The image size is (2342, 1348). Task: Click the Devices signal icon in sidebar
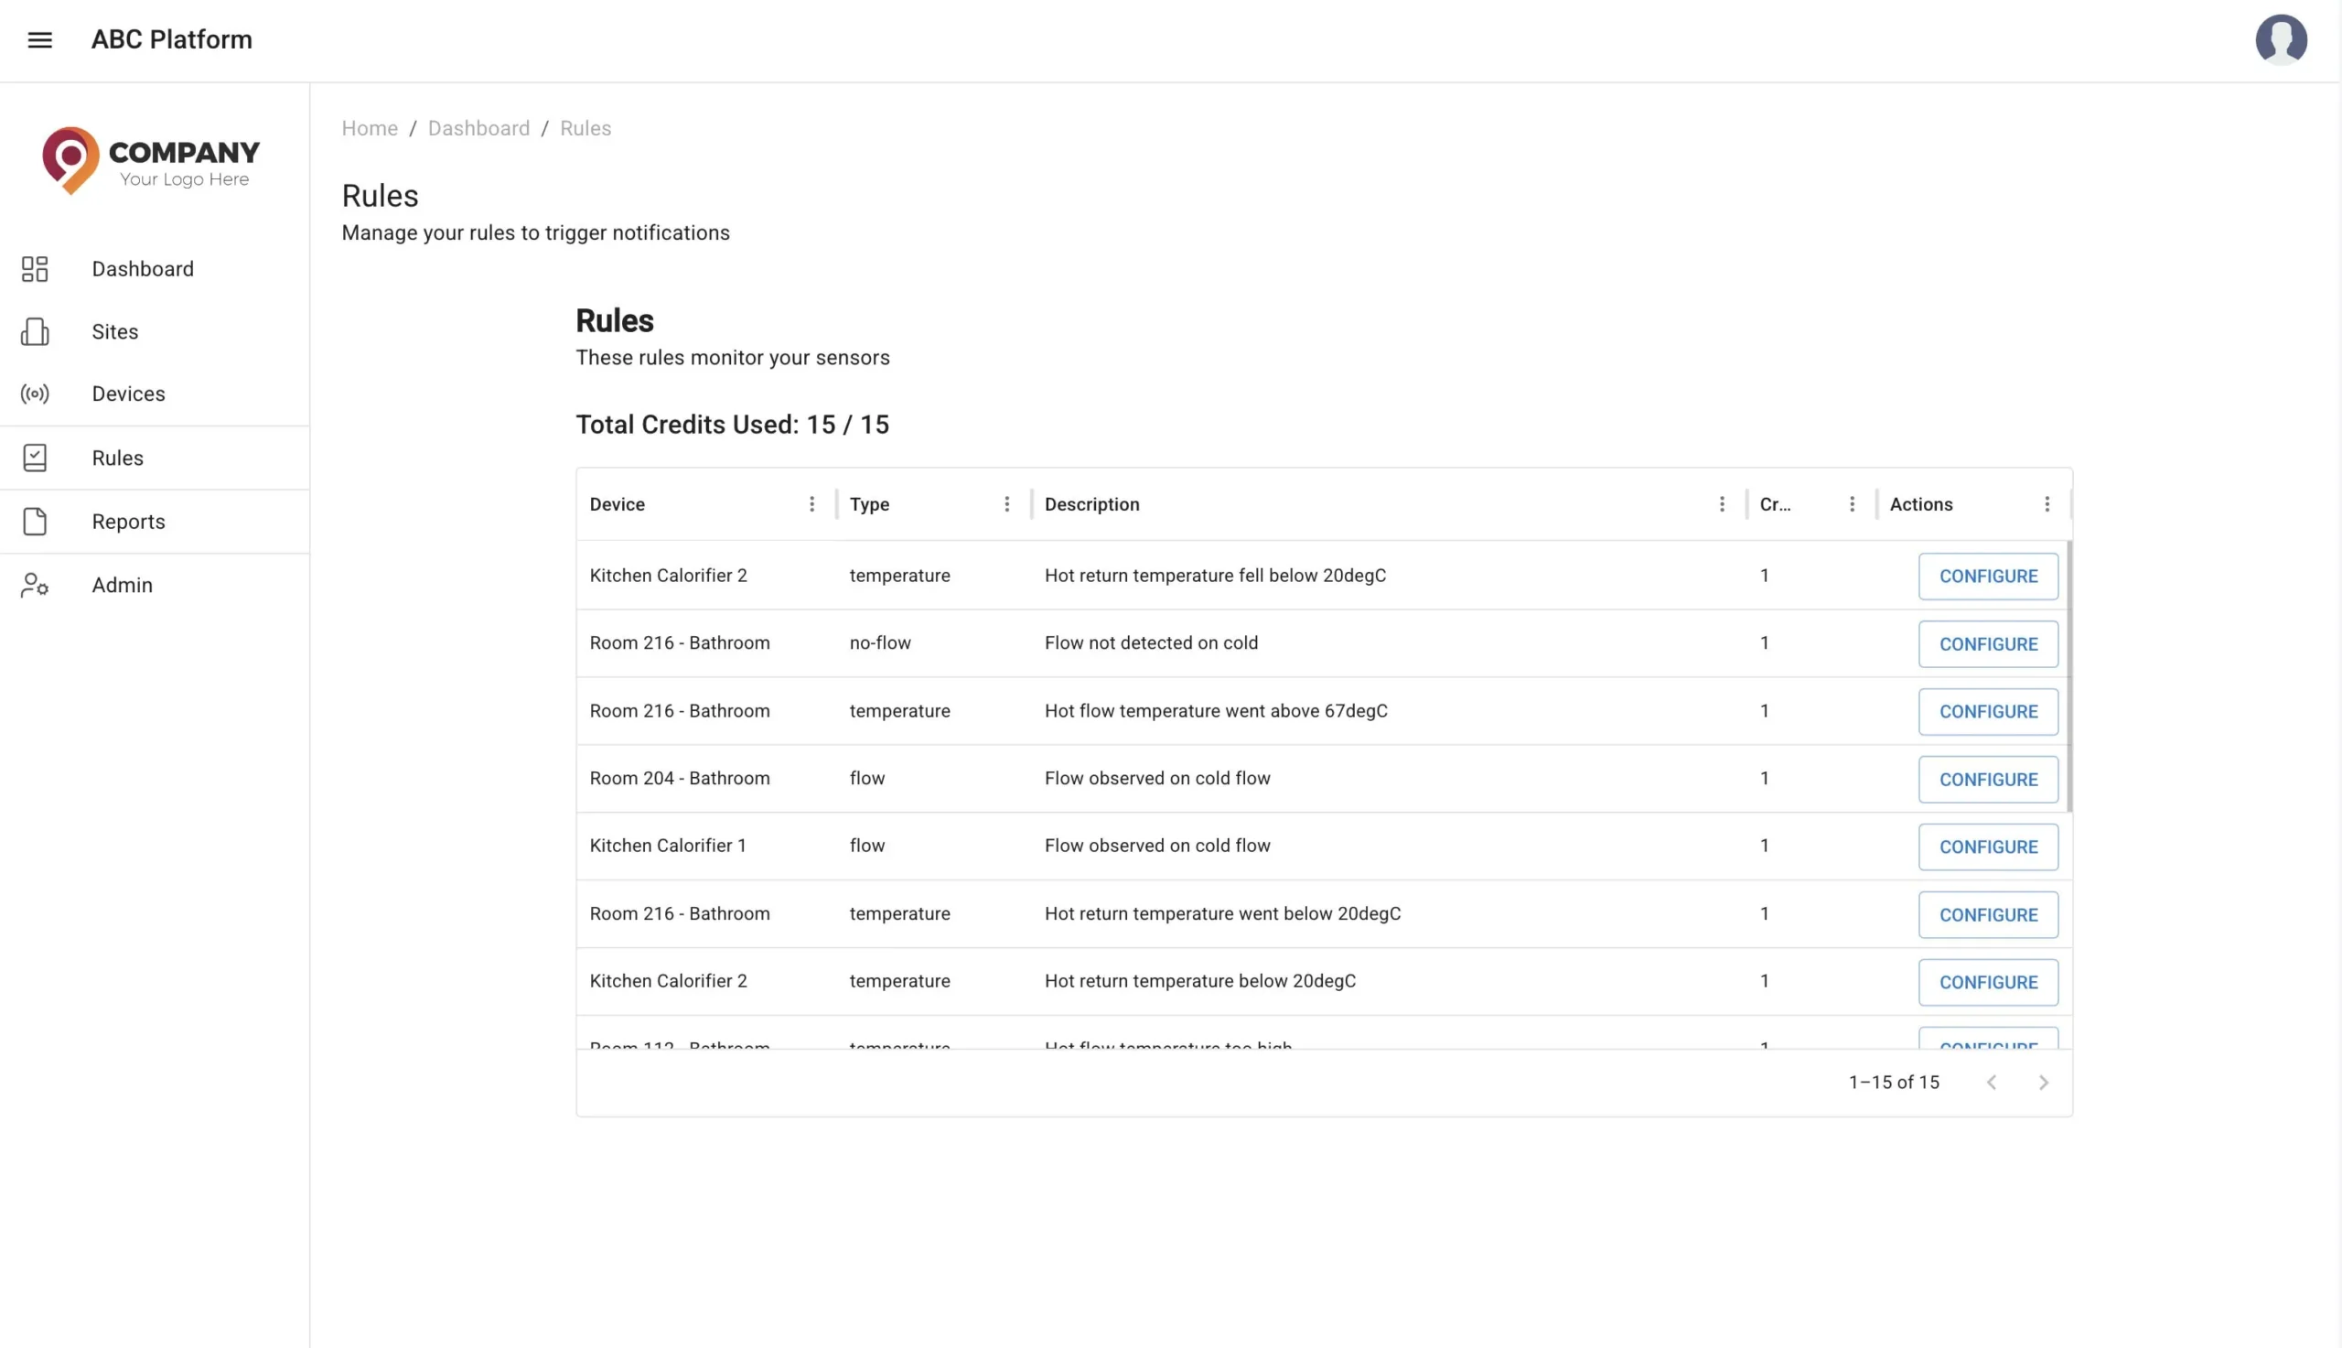[34, 394]
